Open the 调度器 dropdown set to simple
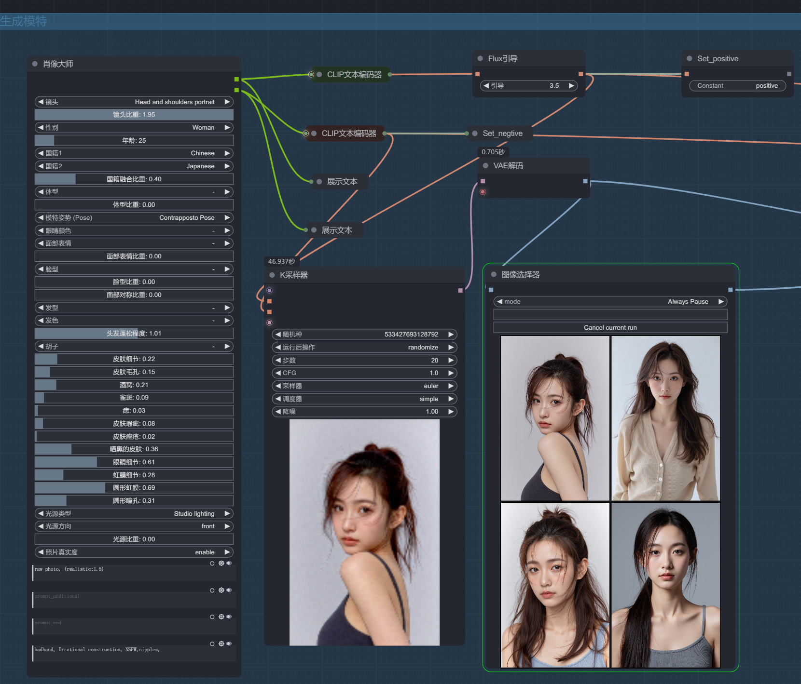This screenshot has height=684, width=801. (364, 399)
